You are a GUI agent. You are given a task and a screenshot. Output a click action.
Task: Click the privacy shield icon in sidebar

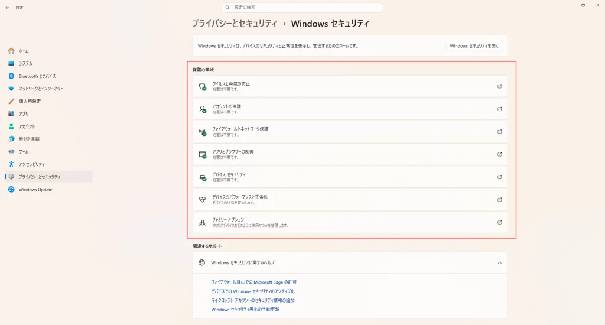11,177
